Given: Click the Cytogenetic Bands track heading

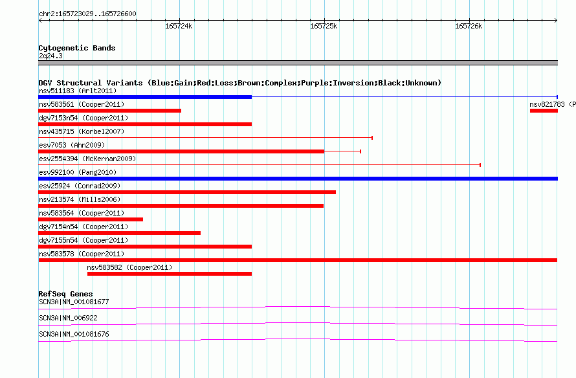Looking at the screenshot, I should (77, 48).
